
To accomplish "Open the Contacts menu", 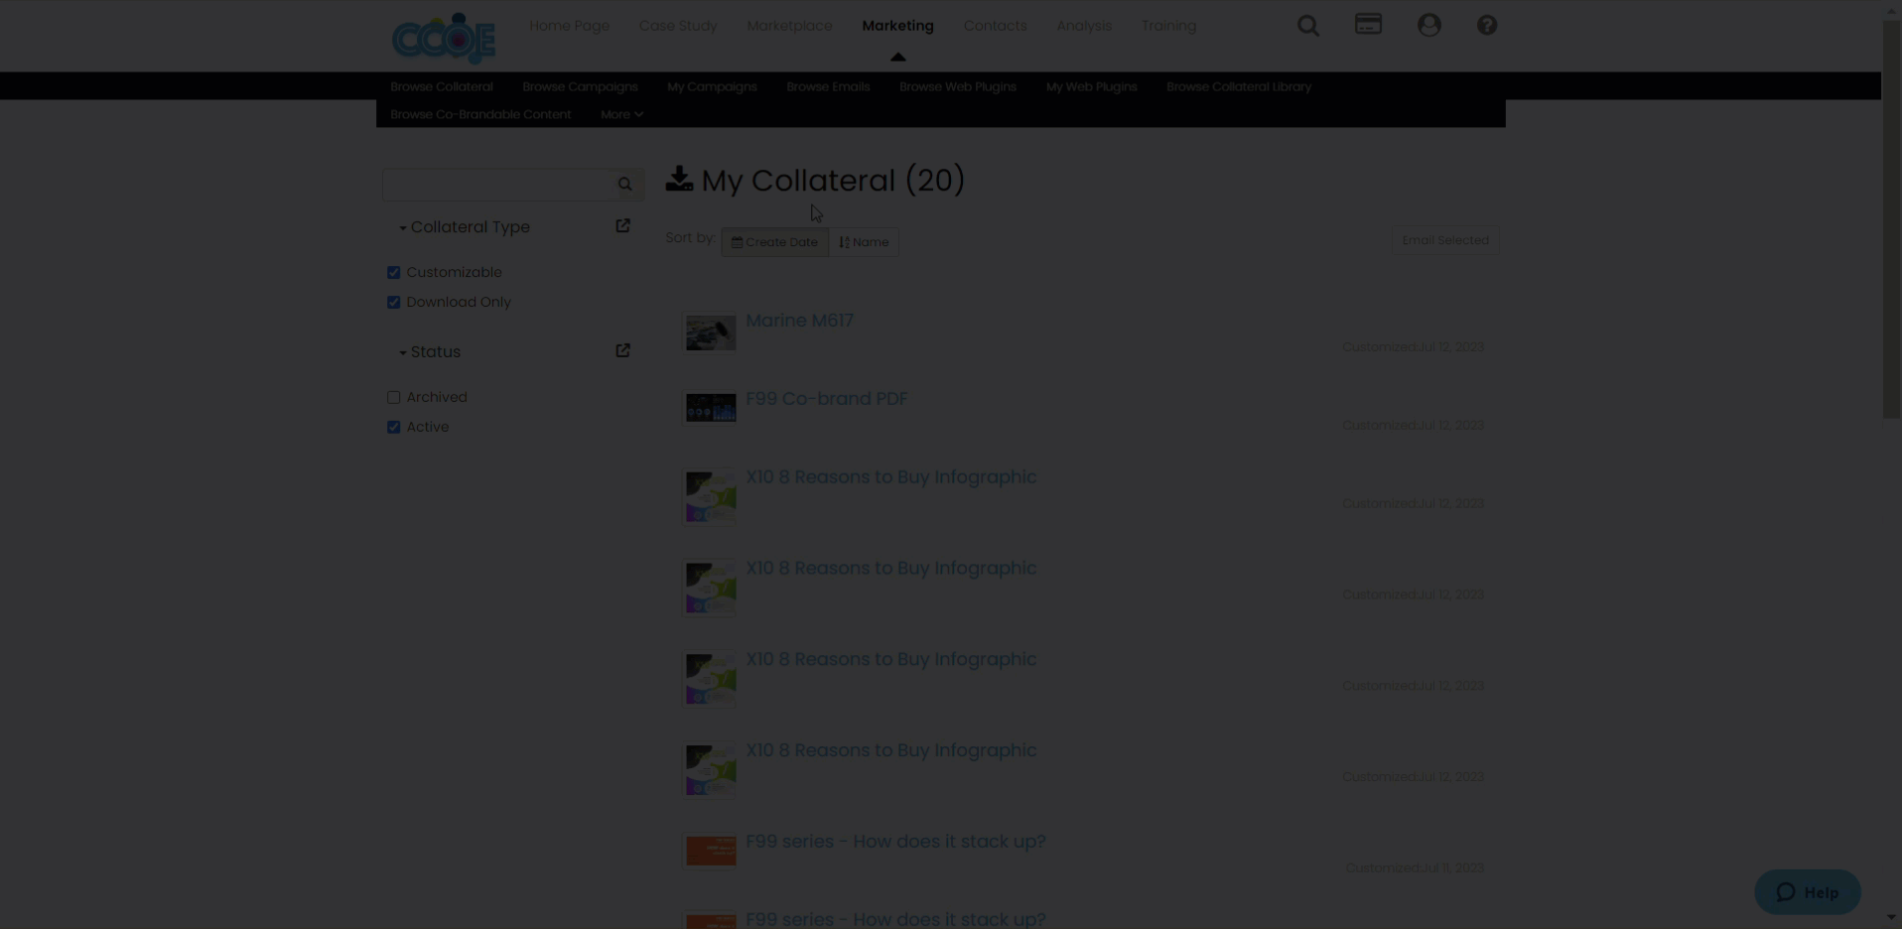I will click(x=995, y=26).
